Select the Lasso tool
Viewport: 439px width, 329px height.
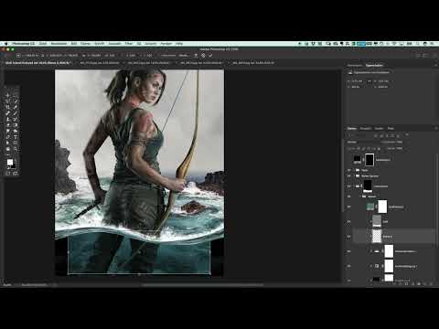click(x=8, y=101)
